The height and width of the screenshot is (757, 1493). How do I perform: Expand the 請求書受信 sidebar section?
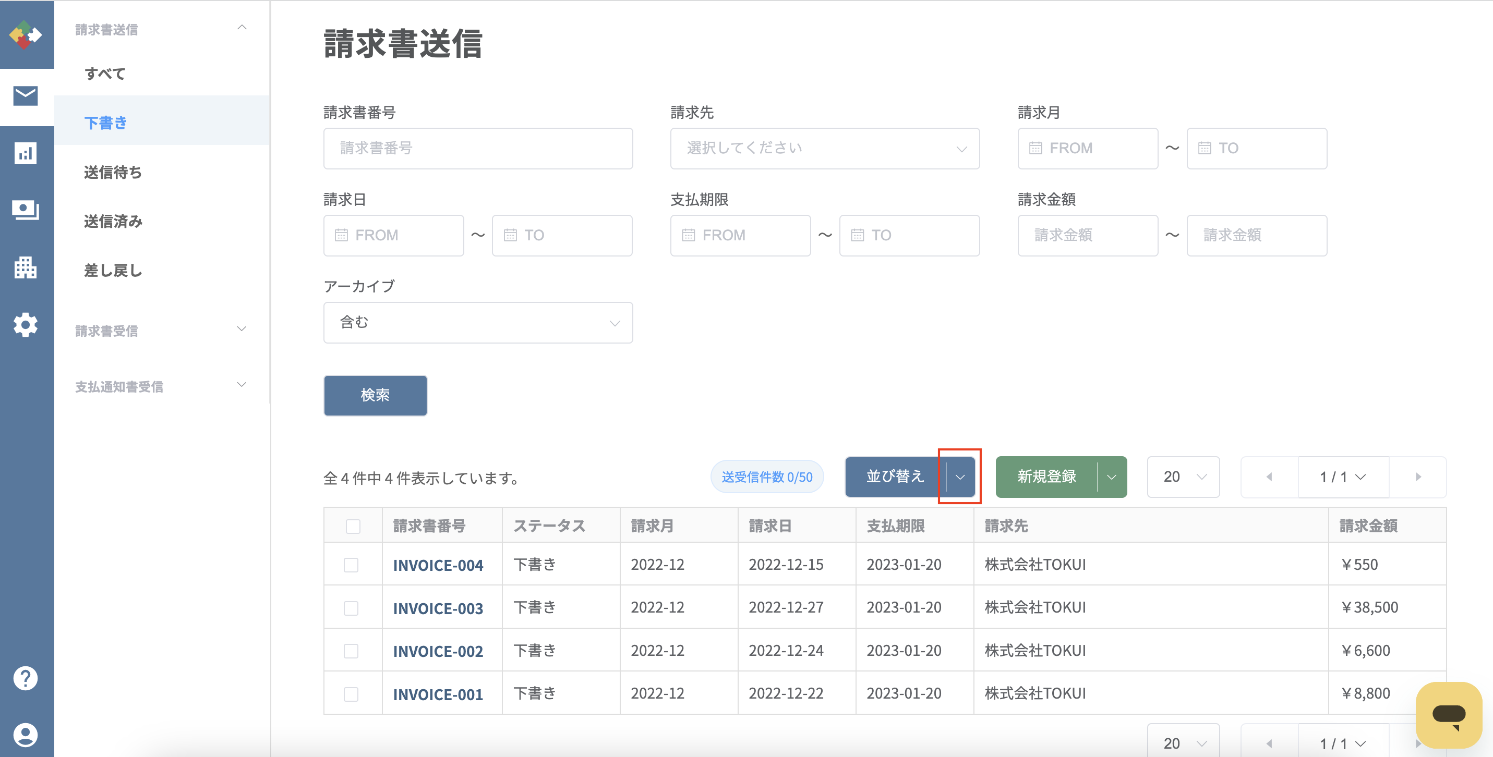coord(162,331)
